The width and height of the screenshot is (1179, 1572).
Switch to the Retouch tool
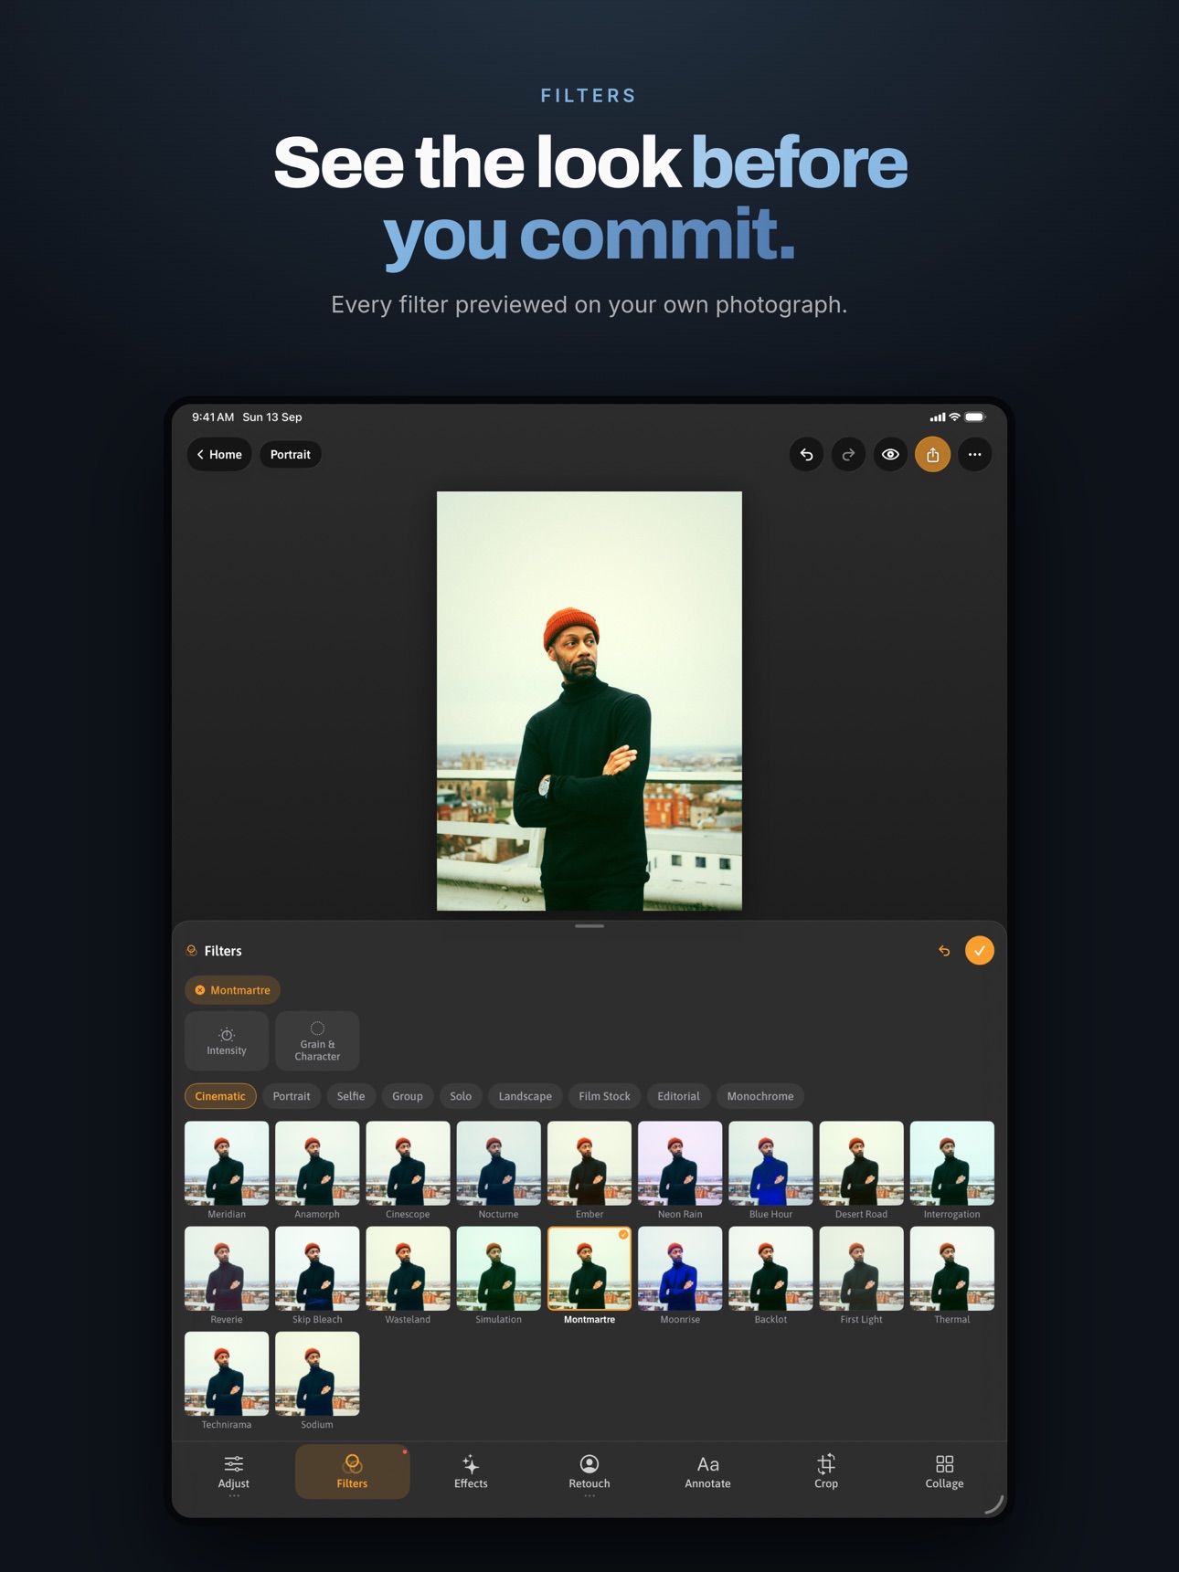coord(589,1472)
